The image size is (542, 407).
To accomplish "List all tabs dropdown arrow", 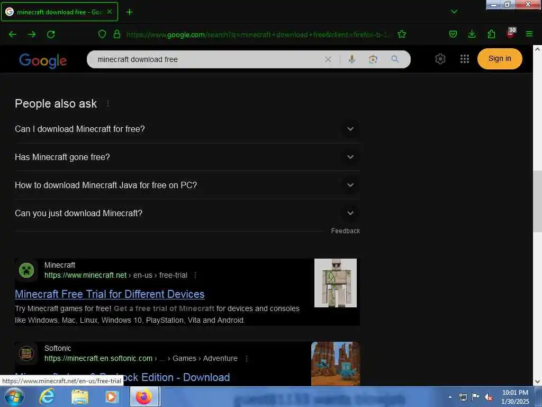I will pos(454,12).
